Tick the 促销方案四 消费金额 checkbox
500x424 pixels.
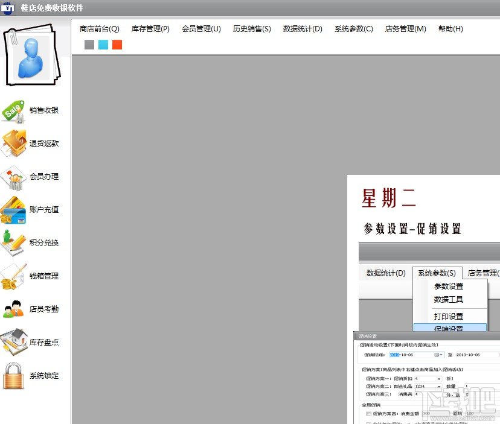tap(368, 414)
